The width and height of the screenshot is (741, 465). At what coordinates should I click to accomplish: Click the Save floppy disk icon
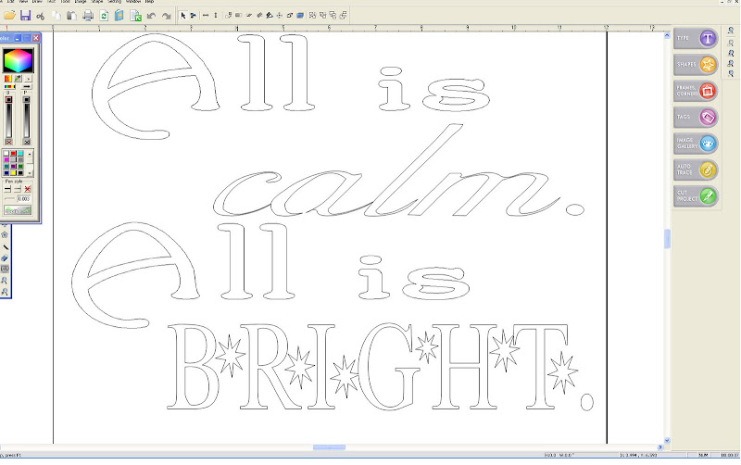[25, 16]
